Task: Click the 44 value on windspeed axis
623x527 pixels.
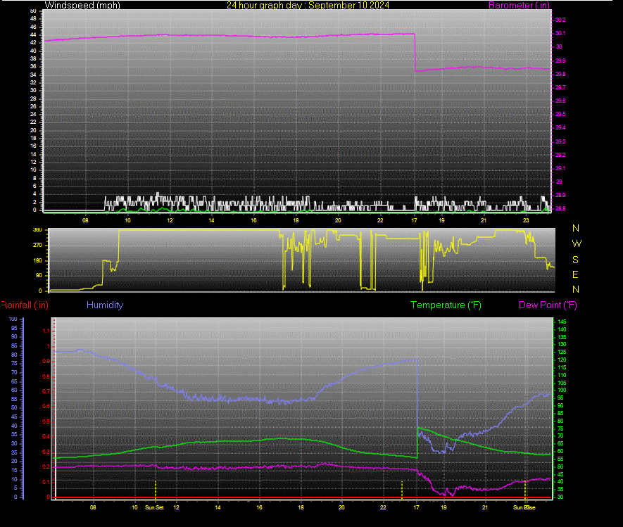Action: coord(33,34)
